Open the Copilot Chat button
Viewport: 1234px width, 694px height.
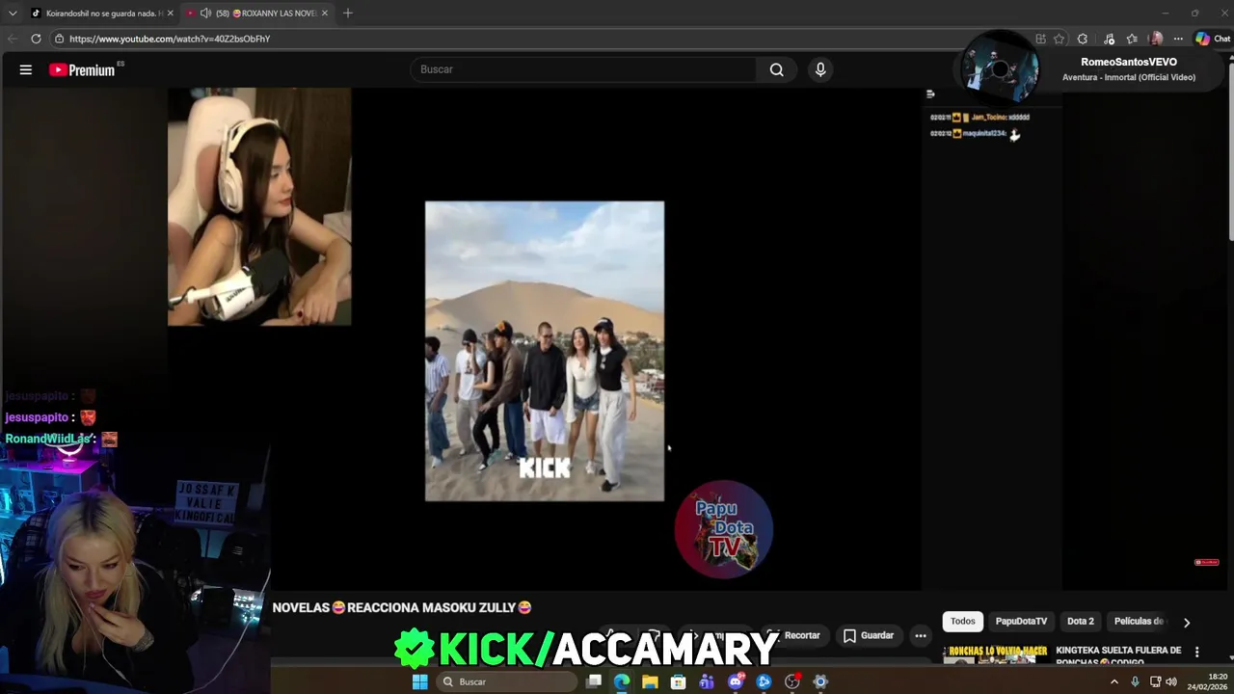pos(1213,39)
